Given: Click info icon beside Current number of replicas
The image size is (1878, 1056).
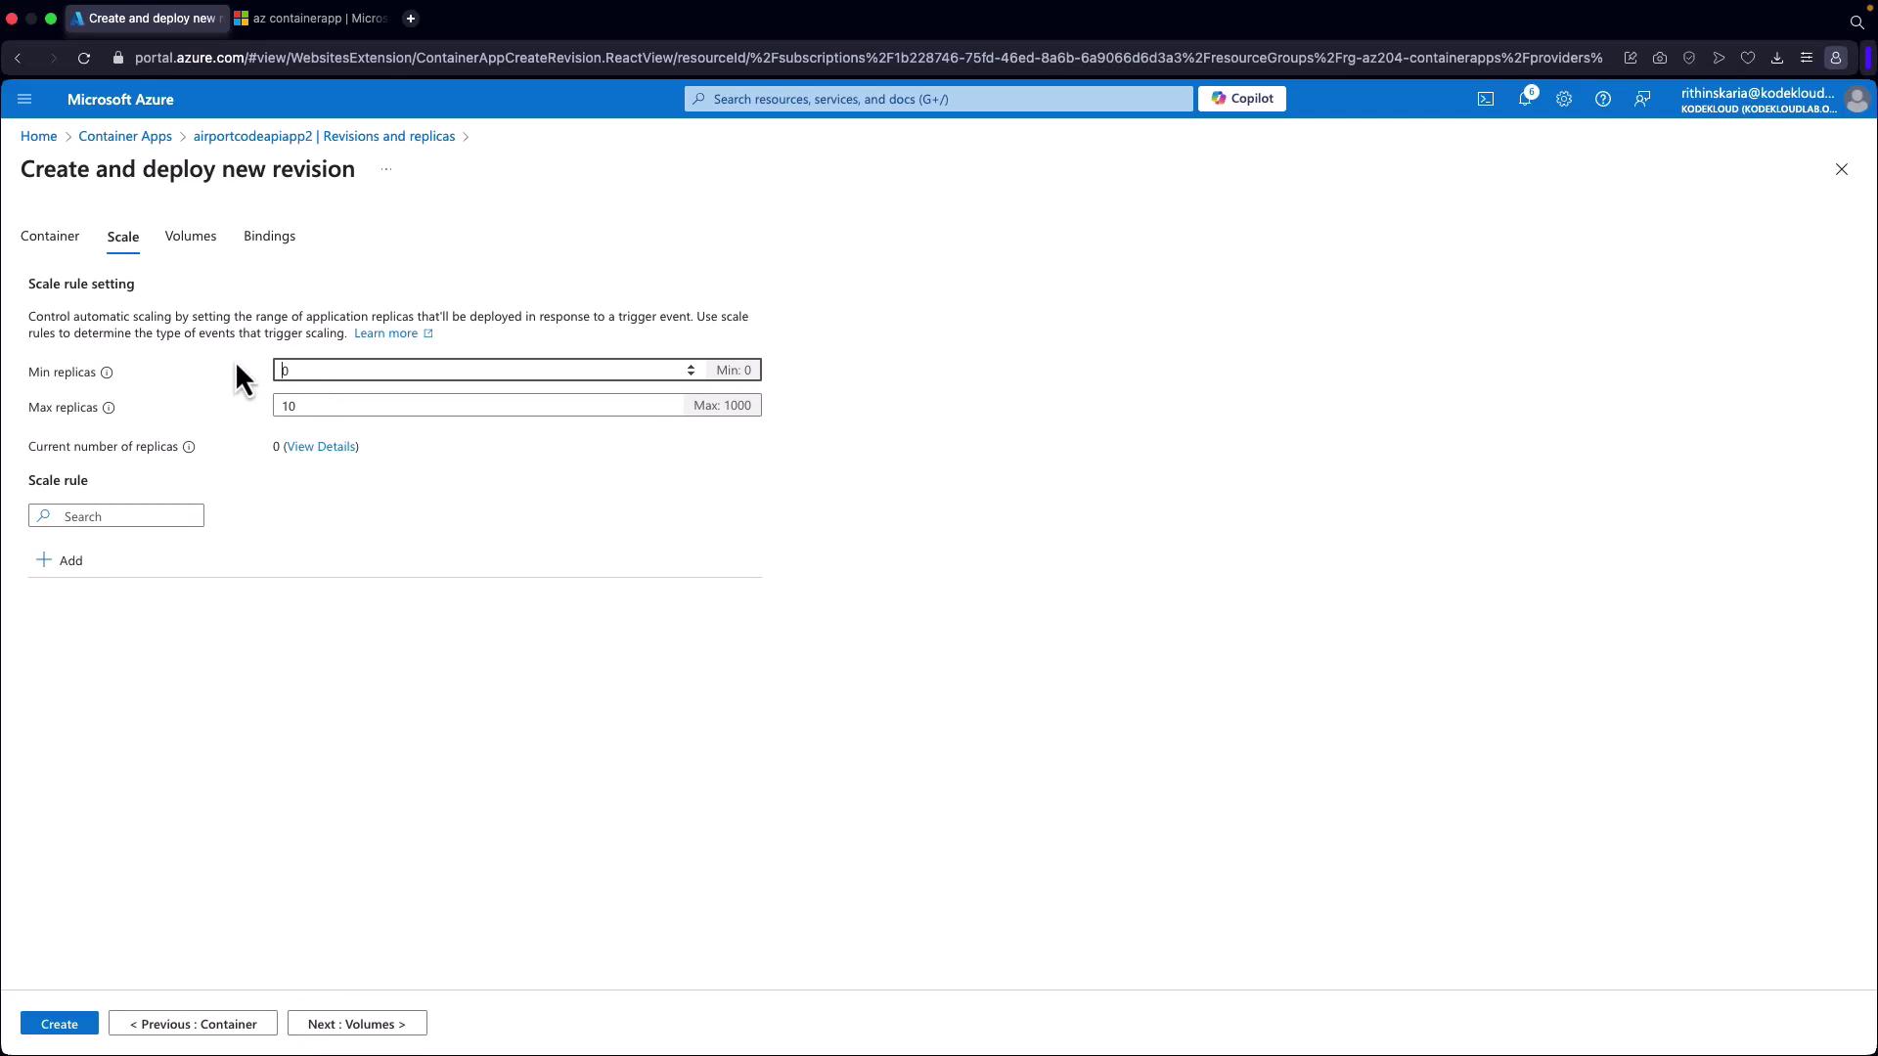Looking at the screenshot, I should click(189, 447).
